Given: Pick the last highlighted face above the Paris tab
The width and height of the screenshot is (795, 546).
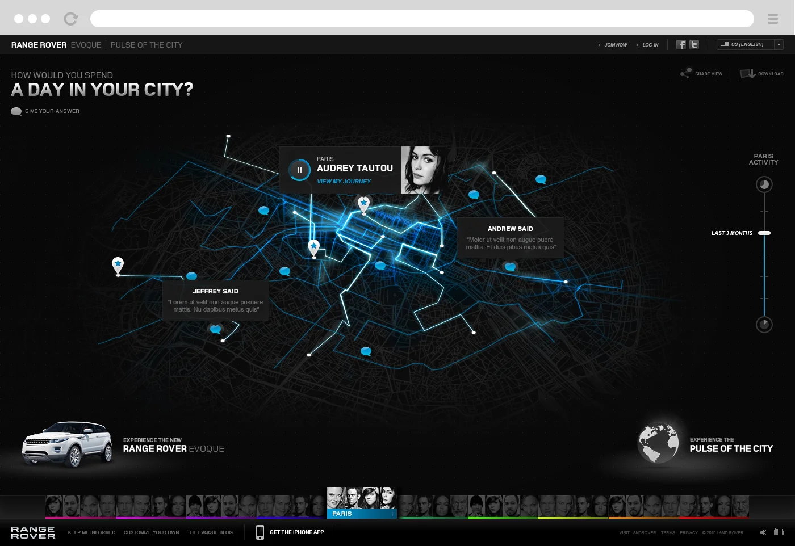Looking at the screenshot, I should point(388,498).
